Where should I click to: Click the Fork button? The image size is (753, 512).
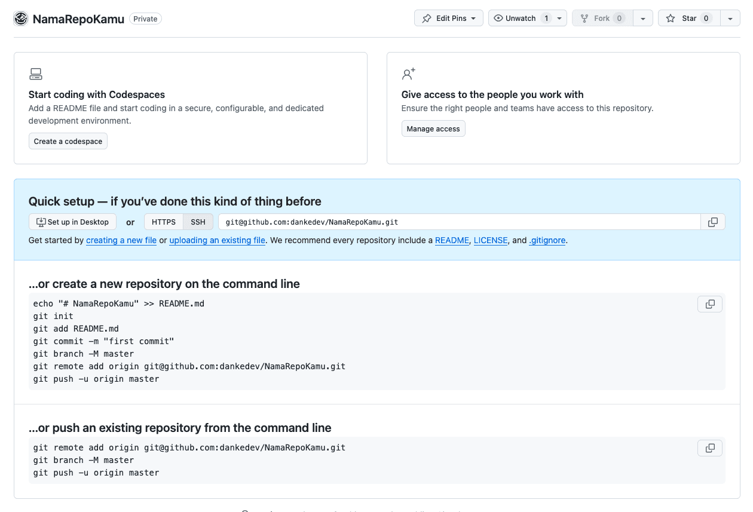click(602, 19)
